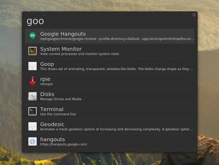Click the https://hangouts.google.com/ URL text
The width and height of the screenshot is (219, 165).
63,144
